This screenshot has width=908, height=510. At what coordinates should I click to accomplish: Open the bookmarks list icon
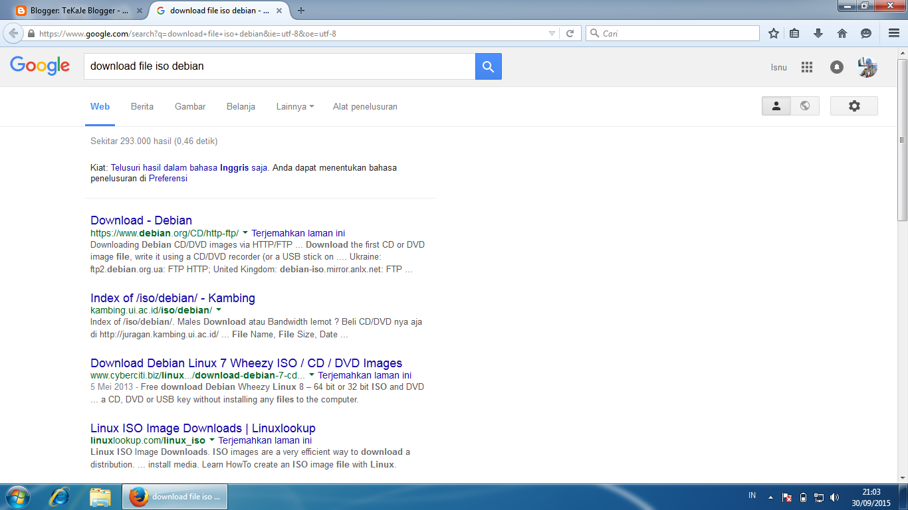tap(795, 33)
